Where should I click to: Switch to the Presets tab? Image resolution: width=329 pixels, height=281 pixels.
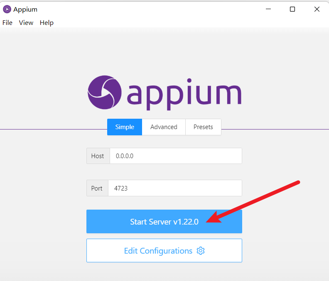click(203, 127)
